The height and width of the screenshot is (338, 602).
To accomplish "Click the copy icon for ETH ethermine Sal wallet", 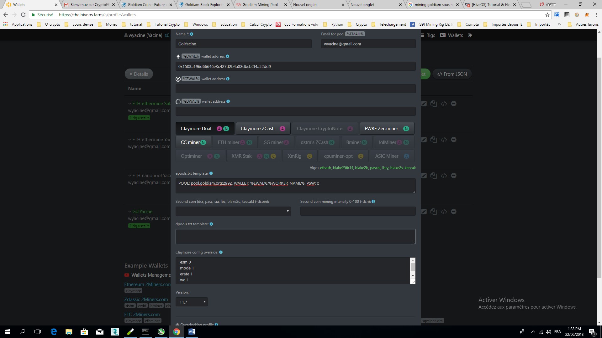I will [x=434, y=104].
